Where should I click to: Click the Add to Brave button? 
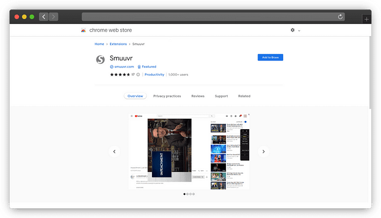270,57
